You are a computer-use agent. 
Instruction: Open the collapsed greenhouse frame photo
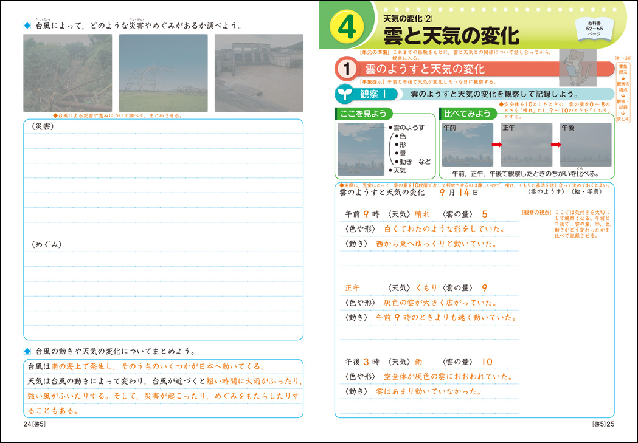click(164, 73)
